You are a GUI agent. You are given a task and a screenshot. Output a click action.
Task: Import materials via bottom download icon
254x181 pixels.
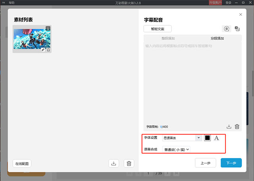pyautogui.click(x=114, y=164)
